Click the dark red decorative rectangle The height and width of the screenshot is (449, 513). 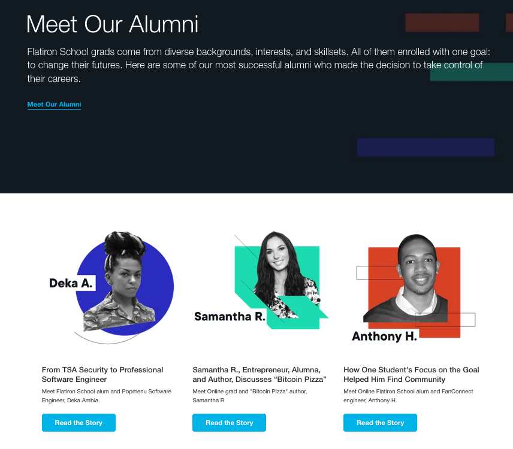pyautogui.click(x=442, y=23)
